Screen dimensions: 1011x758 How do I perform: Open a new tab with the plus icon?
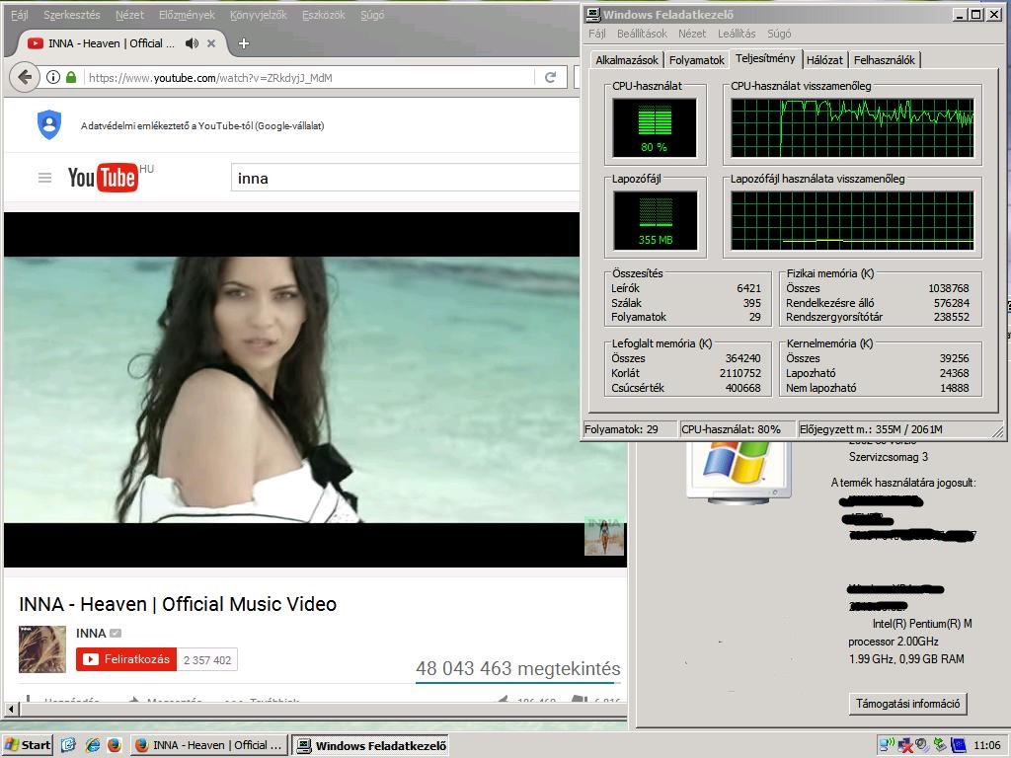click(244, 43)
